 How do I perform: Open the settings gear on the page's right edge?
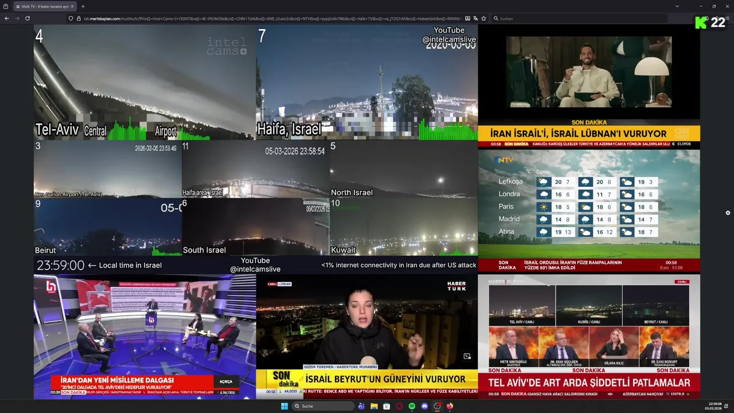728,213
